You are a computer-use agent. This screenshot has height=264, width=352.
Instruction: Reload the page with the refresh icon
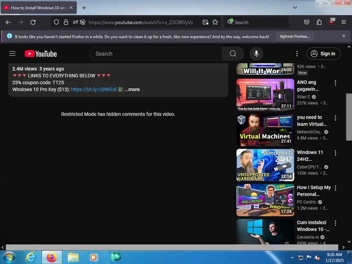point(33,22)
